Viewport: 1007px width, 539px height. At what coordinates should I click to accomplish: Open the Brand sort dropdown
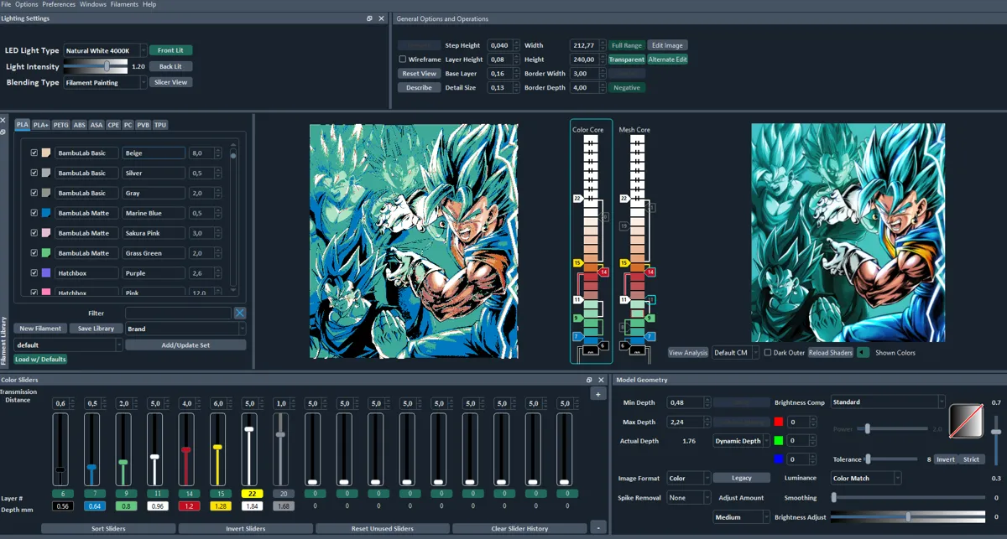(185, 329)
